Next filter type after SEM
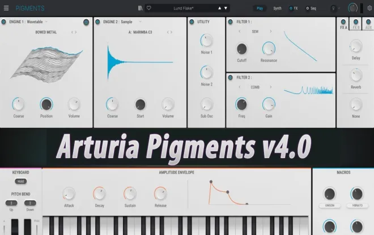The image size is (374, 235). 271,31
